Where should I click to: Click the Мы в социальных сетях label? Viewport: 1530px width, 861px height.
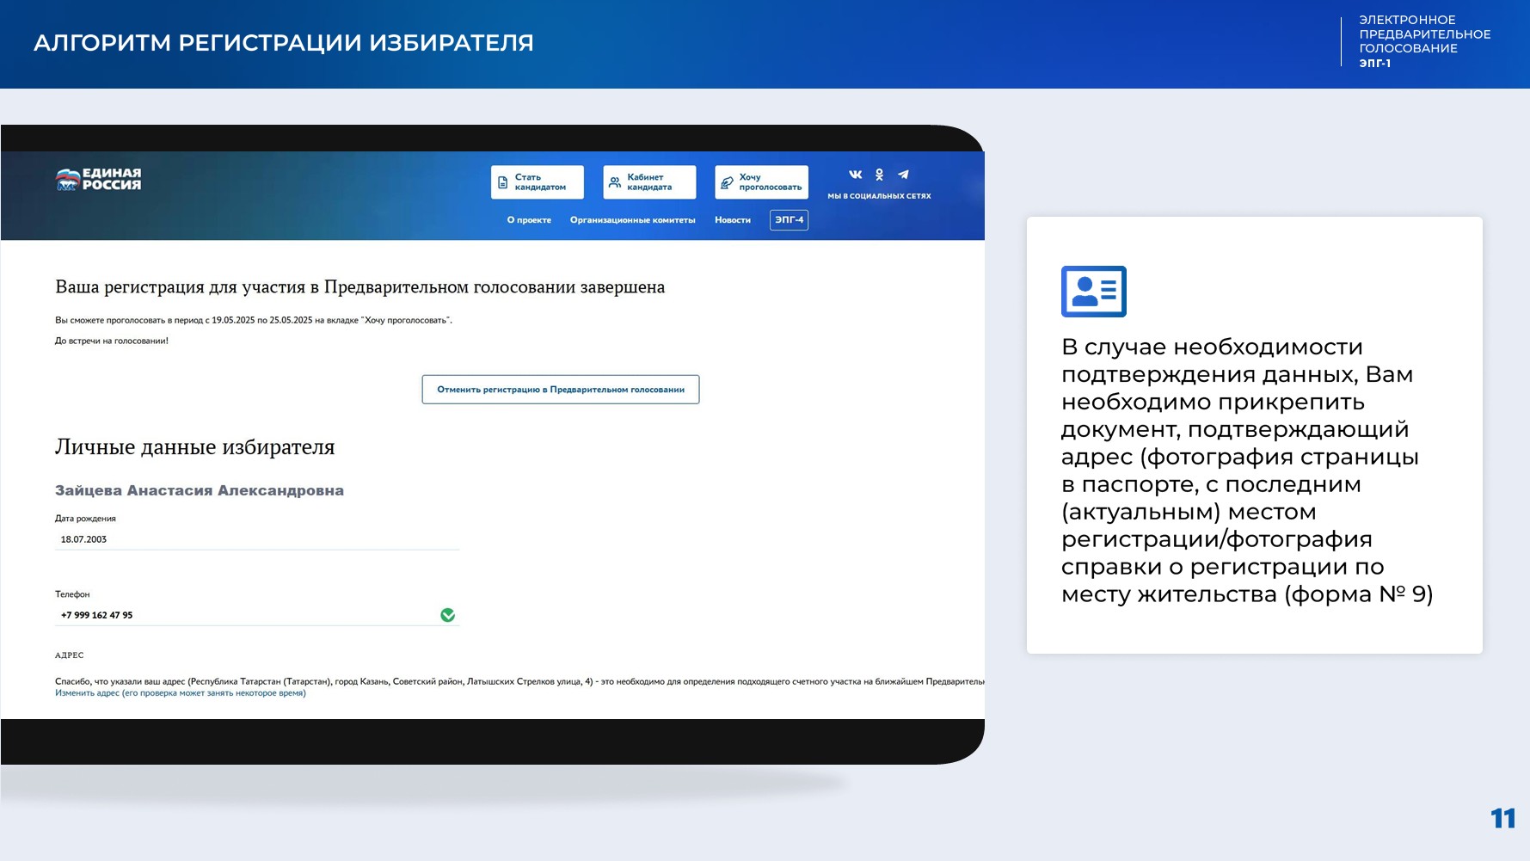point(879,196)
